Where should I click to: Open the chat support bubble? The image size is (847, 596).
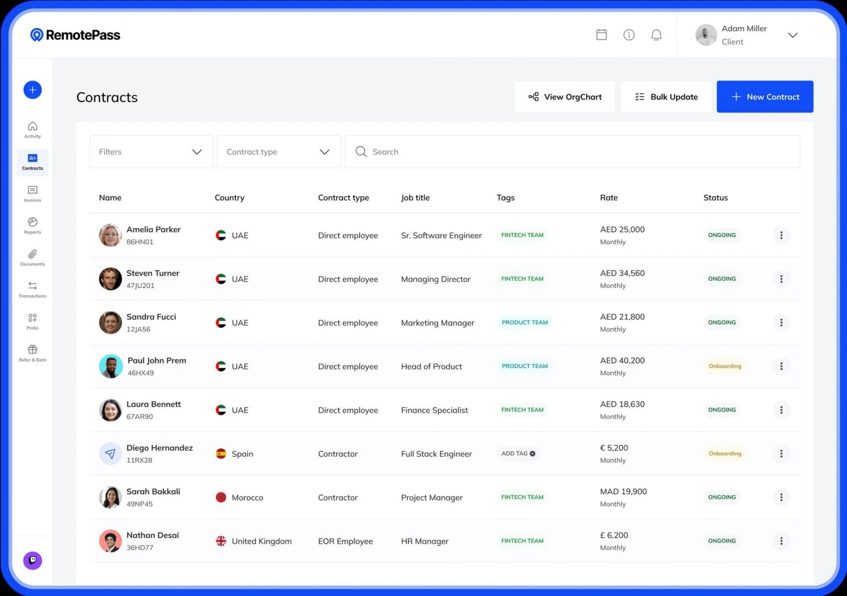click(33, 560)
